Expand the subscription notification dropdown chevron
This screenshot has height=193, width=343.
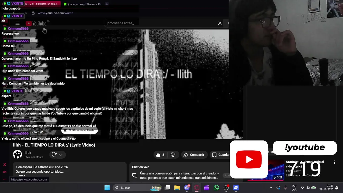point(61,155)
